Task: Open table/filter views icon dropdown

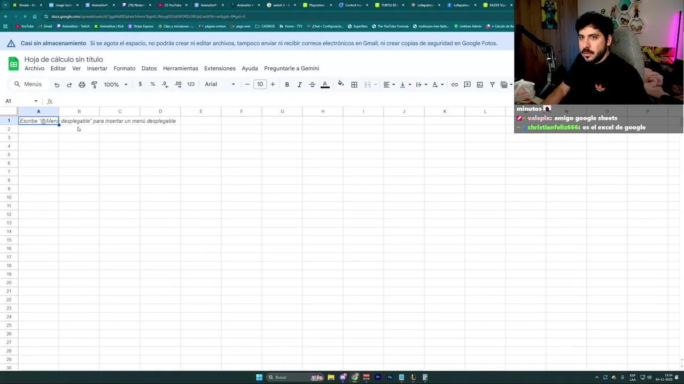Action: pos(506,84)
